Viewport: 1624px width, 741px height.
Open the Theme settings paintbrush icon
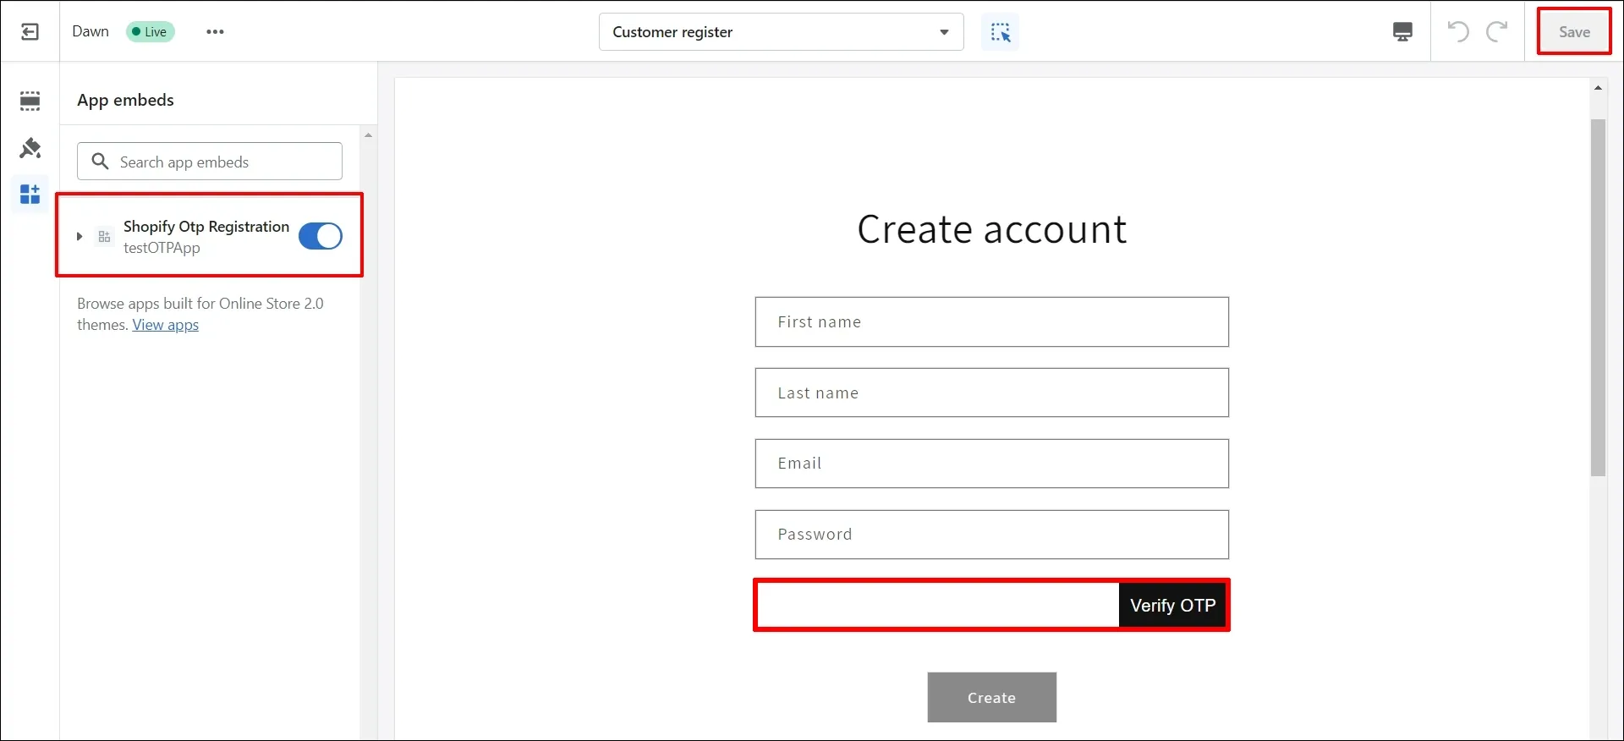click(x=30, y=148)
